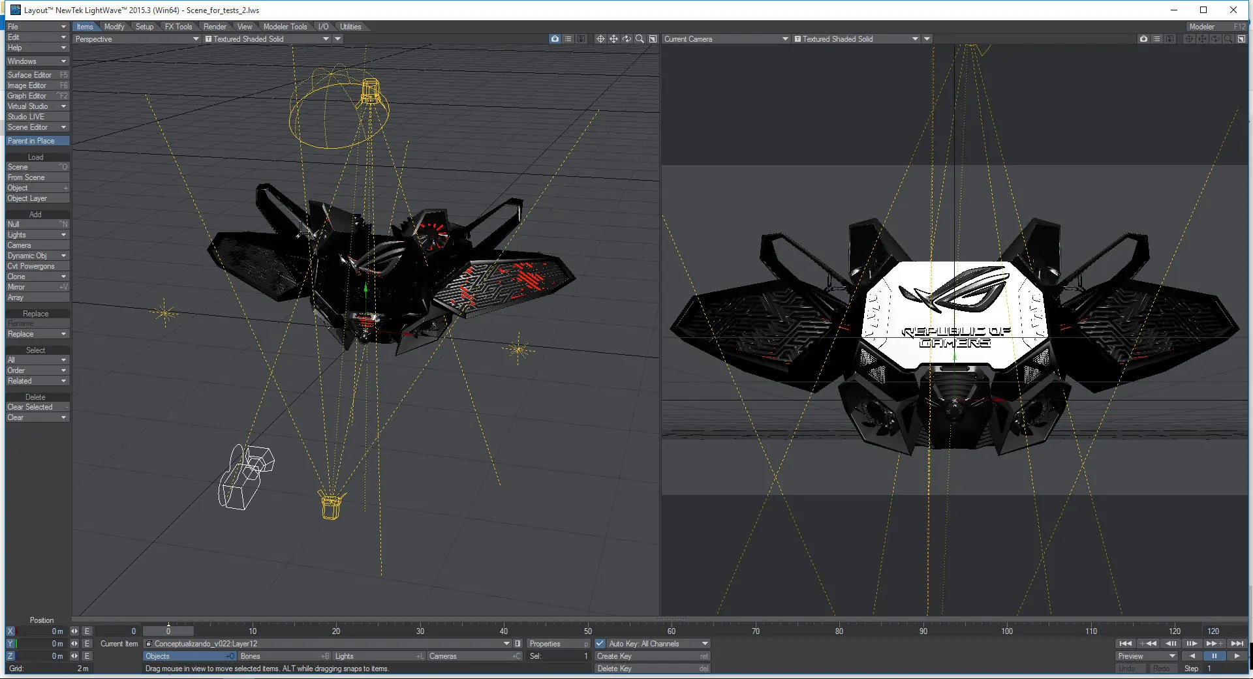Toggle the Z channel envelope E button
1253x679 pixels.
[87, 656]
